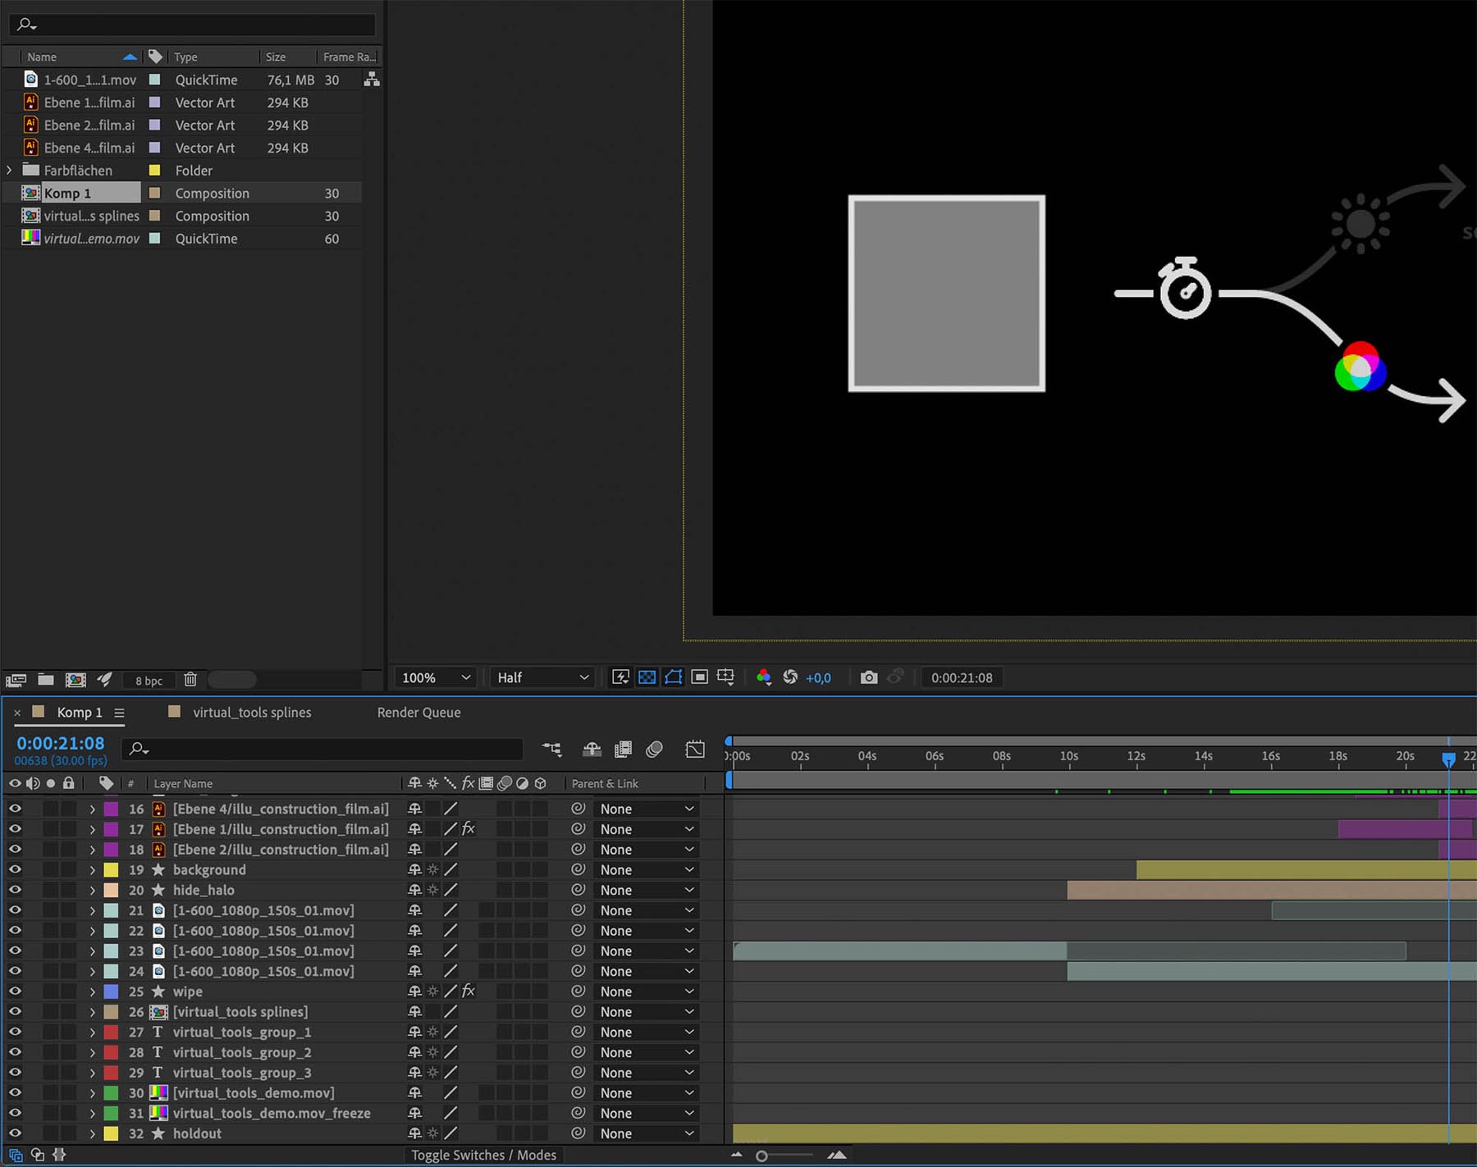Click pick whip icon for background layer
This screenshot has width=1477, height=1167.
[578, 869]
